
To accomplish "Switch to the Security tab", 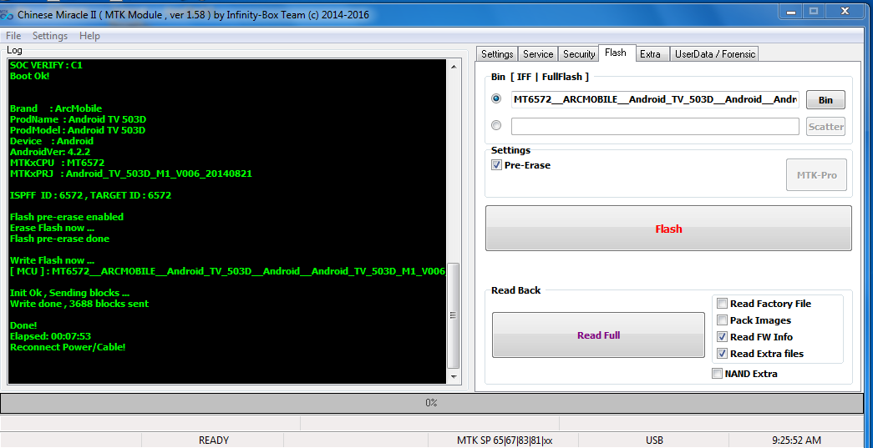I will [579, 54].
